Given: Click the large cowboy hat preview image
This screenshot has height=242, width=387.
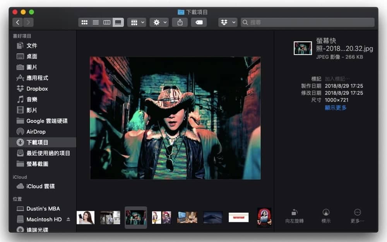Looking at the screenshot, I should (175, 118).
